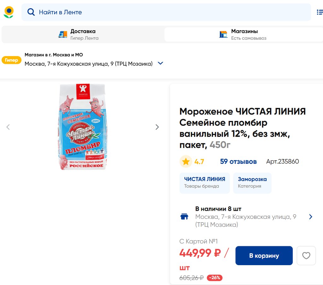323x285 pixels.
Task: Click the yellow rating star icon
Action: click(x=186, y=162)
